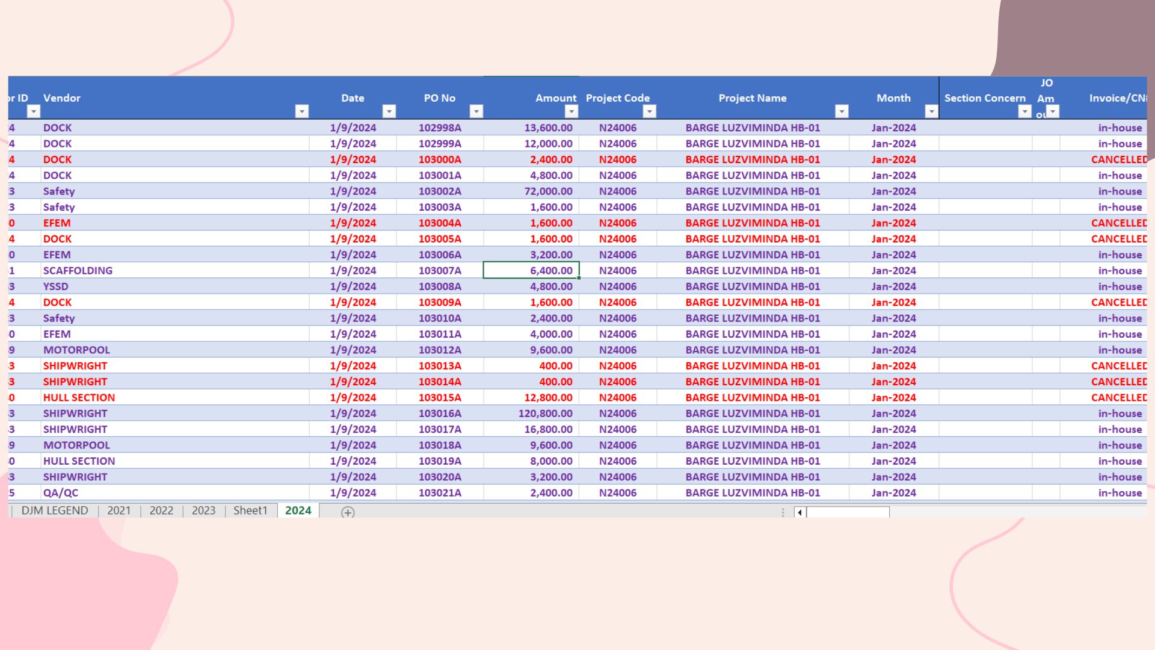1155x650 pixels.
Task: Open the Amount column filter dropdown
Action: coord(571,111)
